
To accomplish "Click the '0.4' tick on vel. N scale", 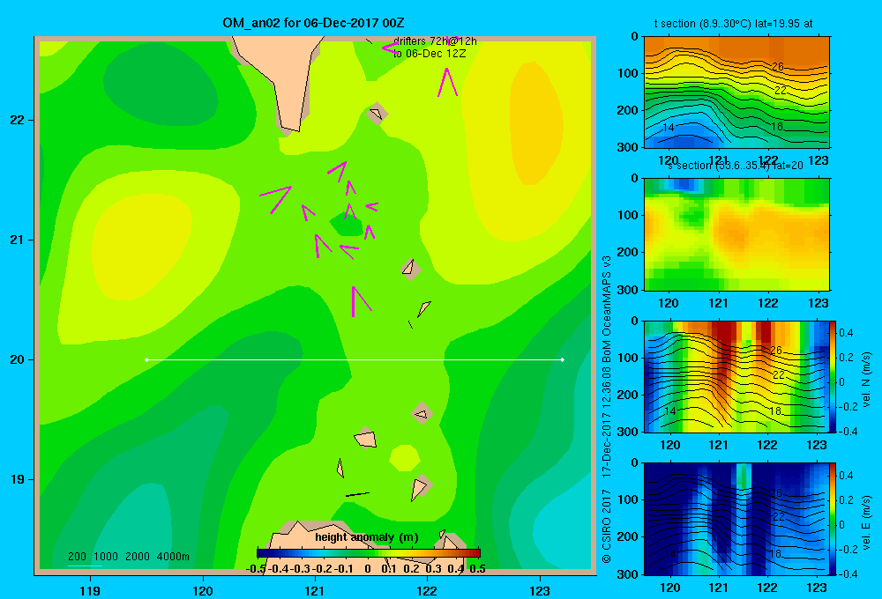I will pos(846,333).
